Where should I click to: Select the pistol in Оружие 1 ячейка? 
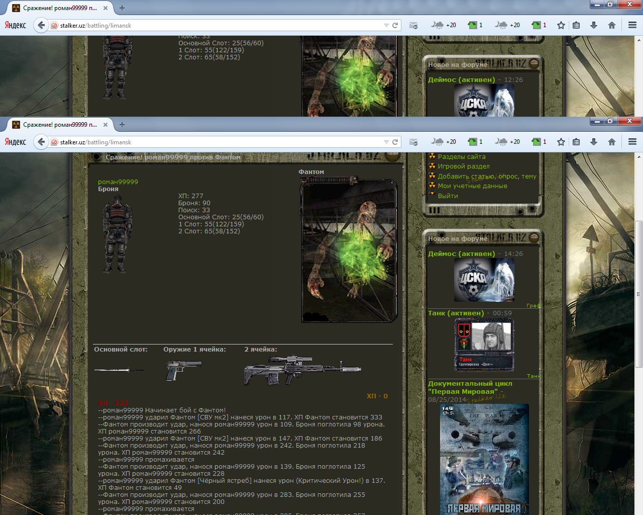click(x=183, y=370)
